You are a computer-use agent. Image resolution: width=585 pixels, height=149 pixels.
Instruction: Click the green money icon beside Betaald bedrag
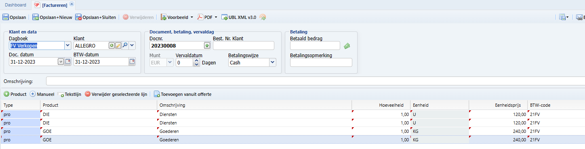click(x=347, y=46)
